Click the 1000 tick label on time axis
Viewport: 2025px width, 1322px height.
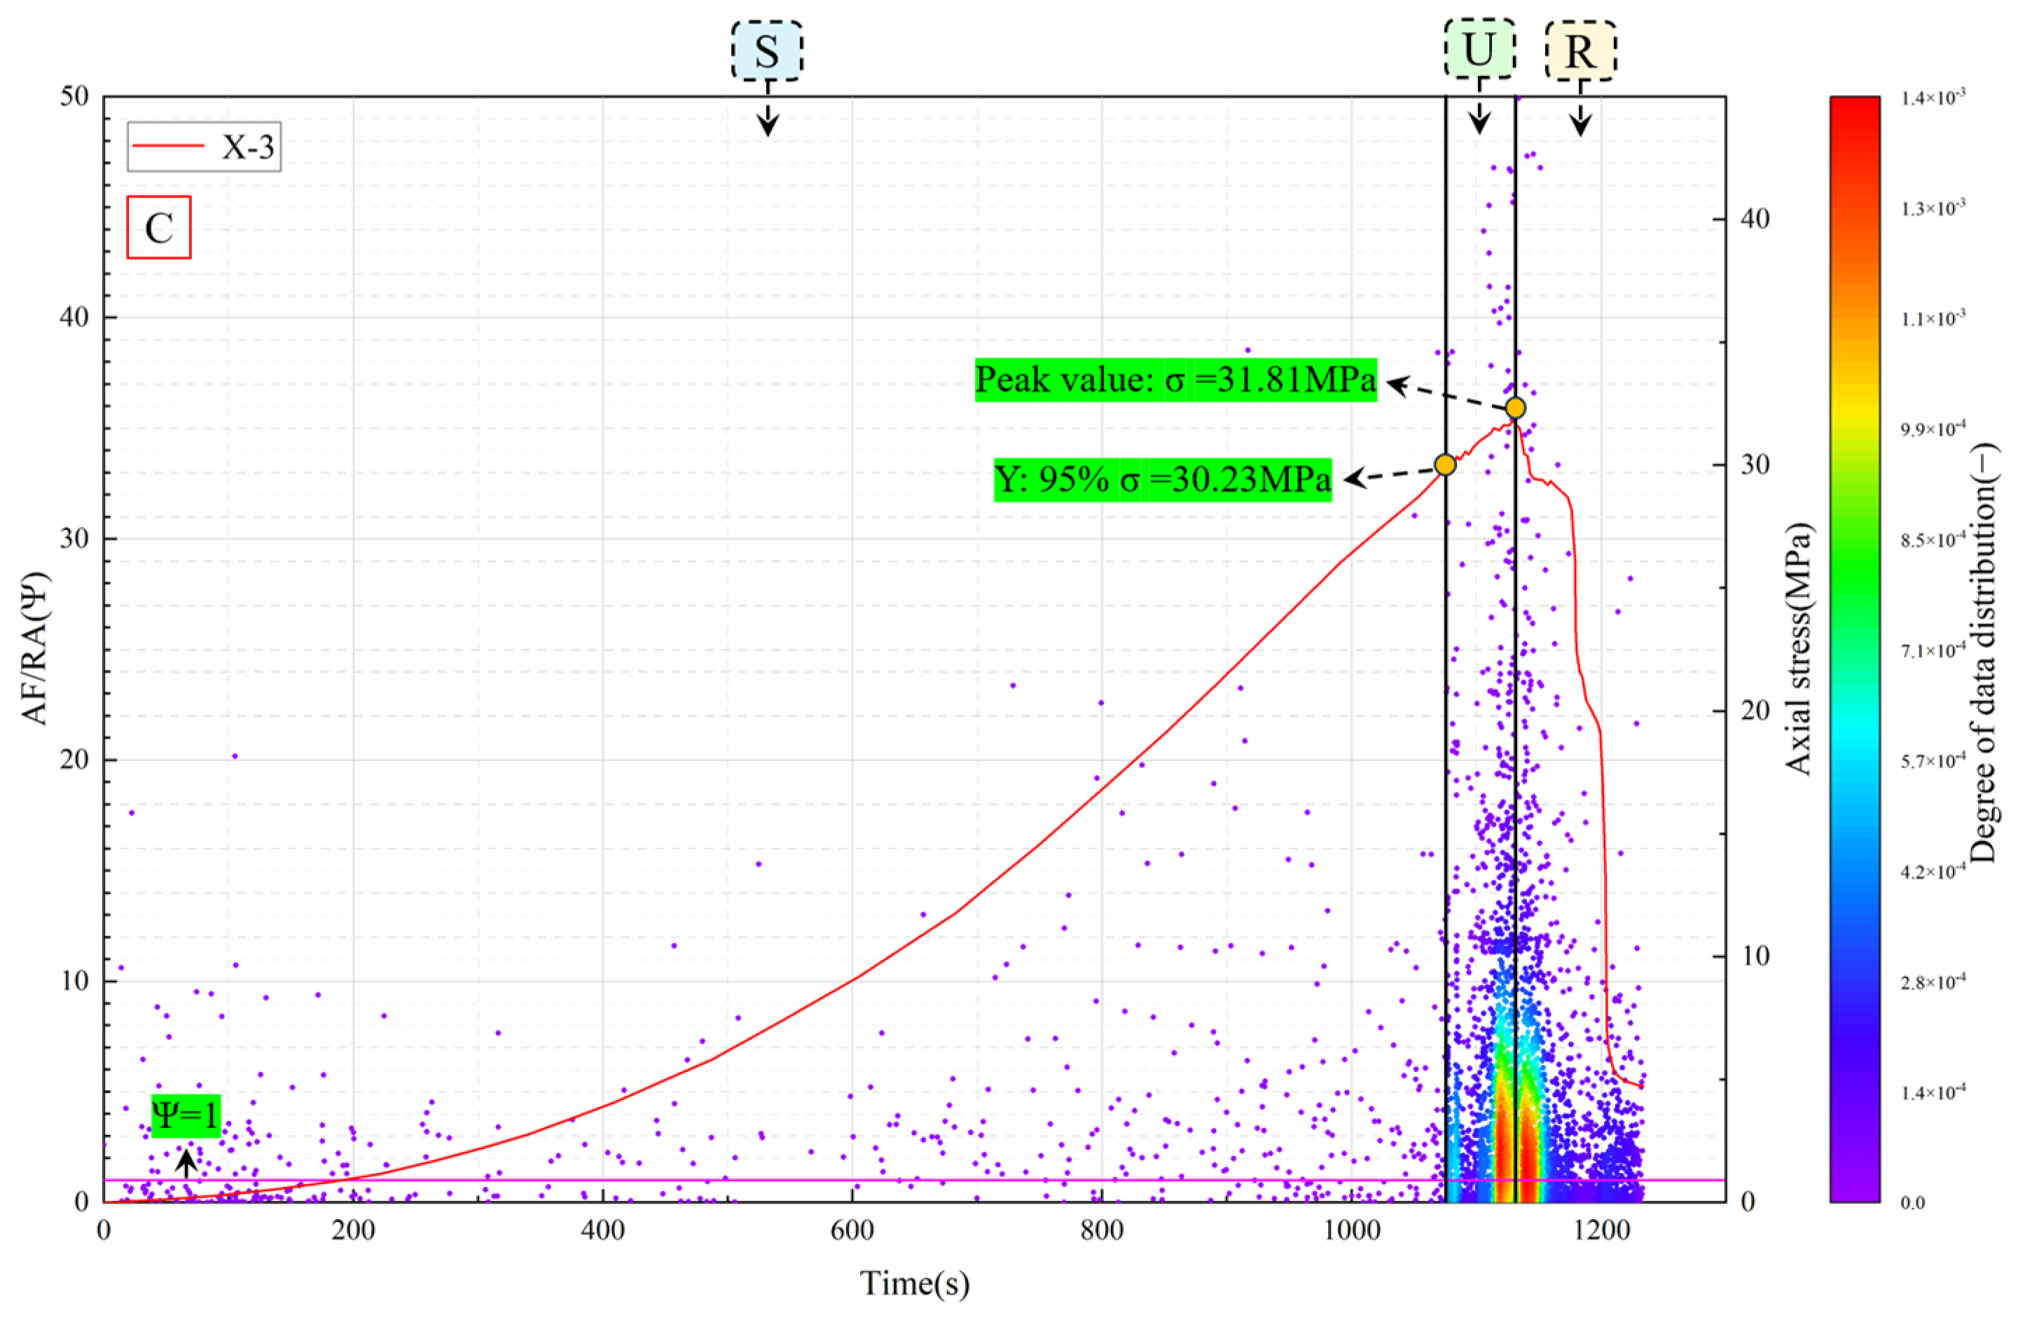point(1351,1230)
